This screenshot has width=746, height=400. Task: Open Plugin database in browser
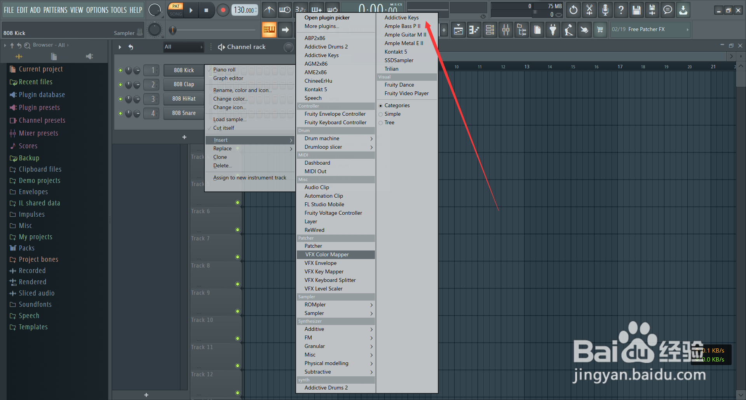(42, 95)
